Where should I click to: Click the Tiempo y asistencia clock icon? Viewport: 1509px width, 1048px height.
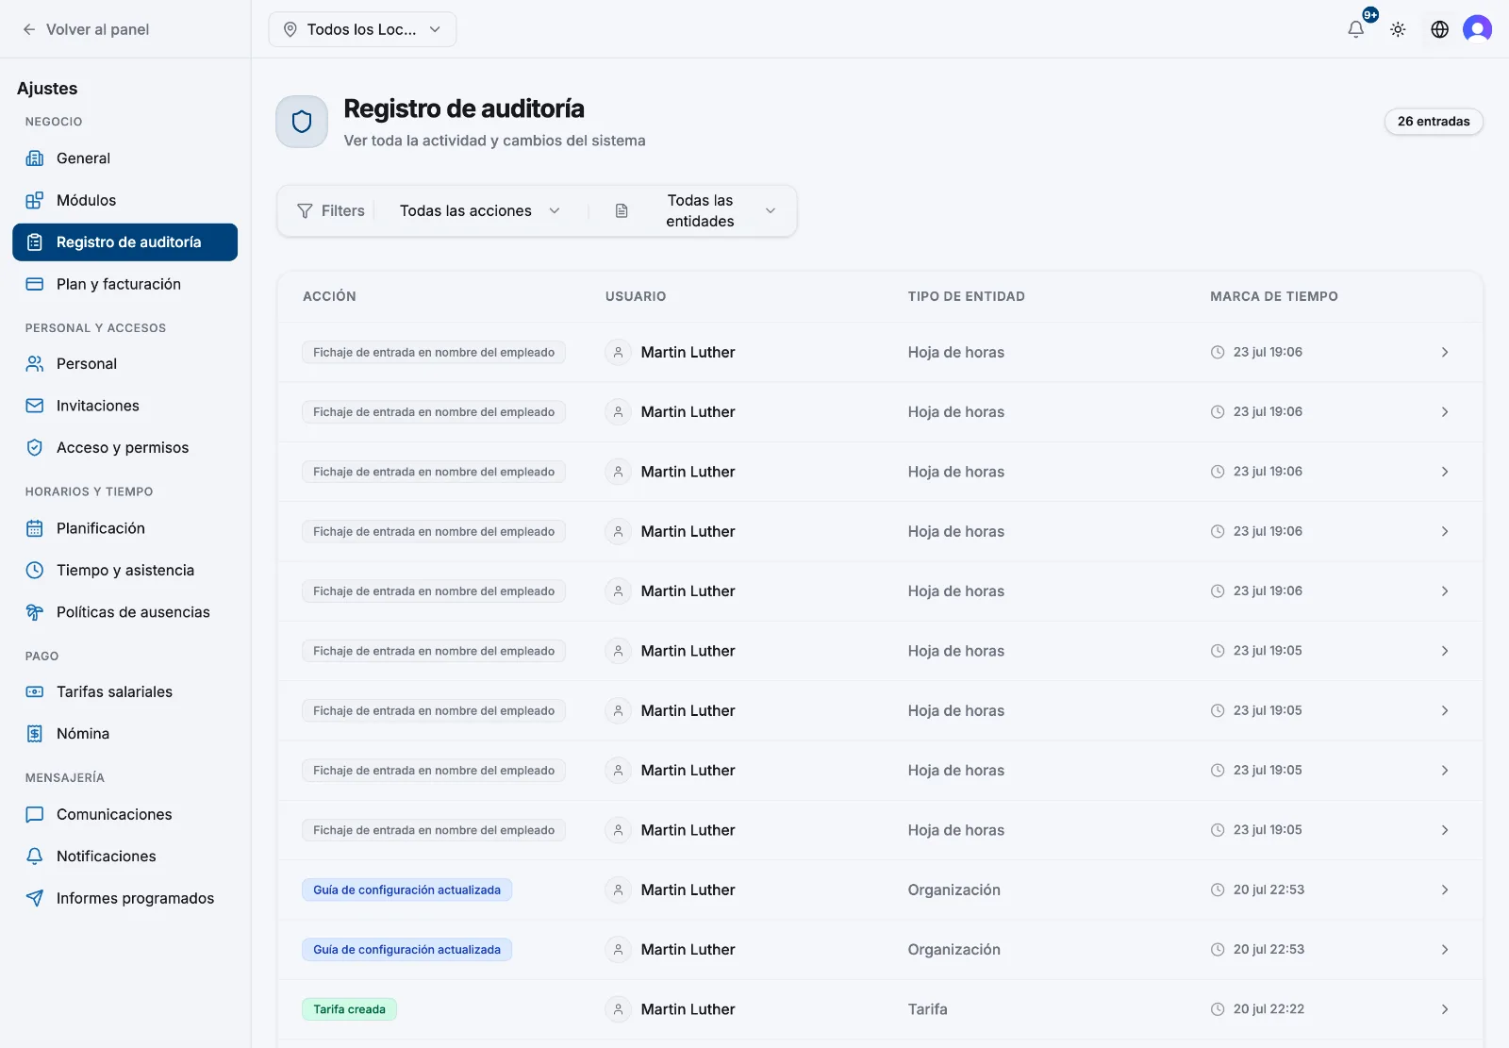pos(35,570)
